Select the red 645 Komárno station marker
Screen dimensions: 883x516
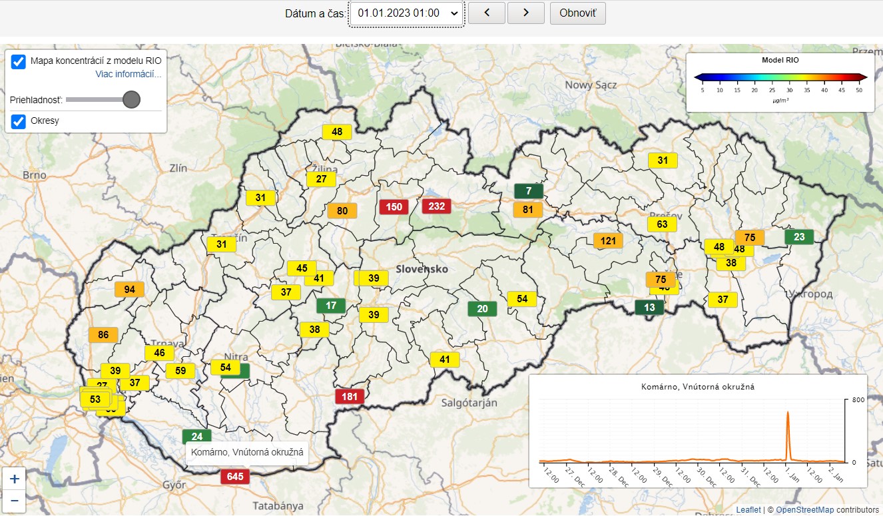[x=235, y=477]
